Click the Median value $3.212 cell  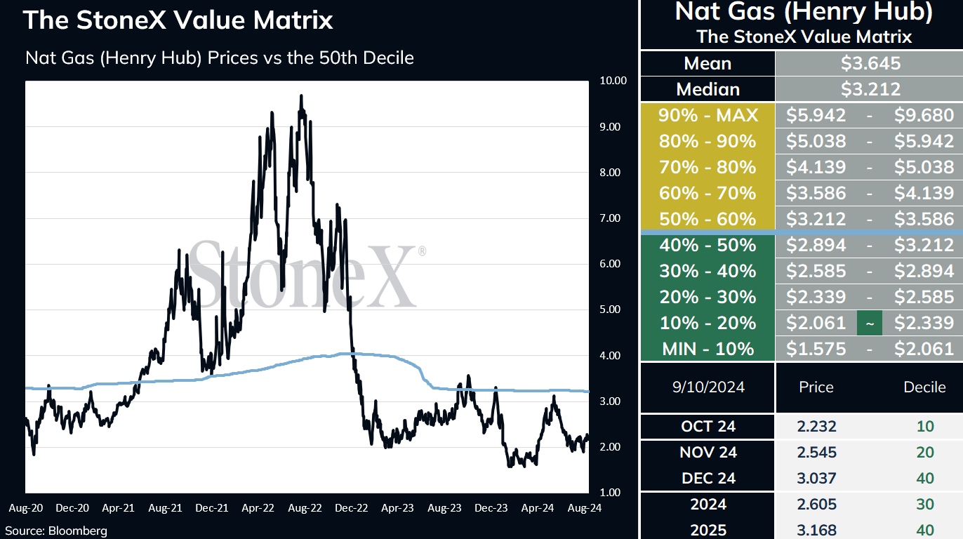870,89
